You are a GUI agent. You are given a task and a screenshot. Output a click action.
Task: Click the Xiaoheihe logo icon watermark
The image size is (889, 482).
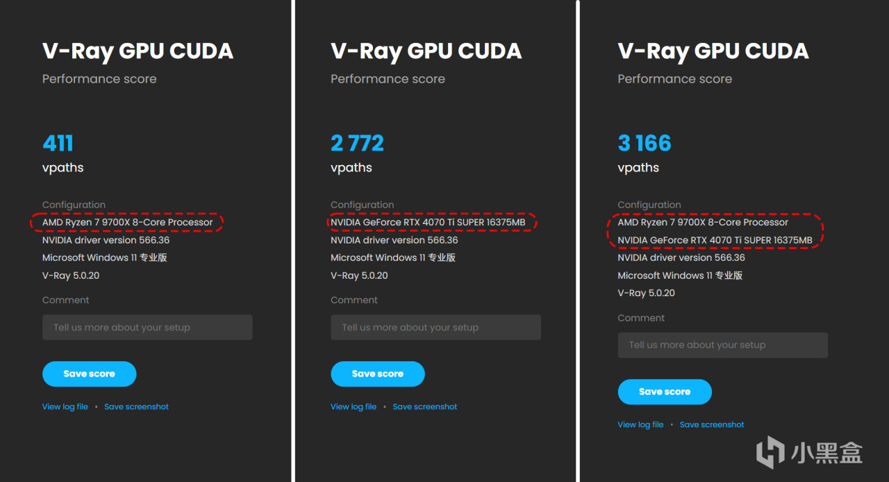770,451
